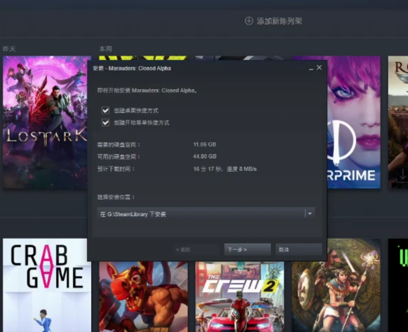Image resolution: width=408 pixels, height=332 pixels.
Task: Click the 添加新陈列架 link
Action: point(279,21)
